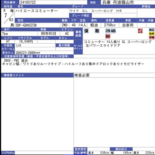This screenshot has height=155, width=155.
Task: Click the 7km mileage value
Action: (5, 34)
